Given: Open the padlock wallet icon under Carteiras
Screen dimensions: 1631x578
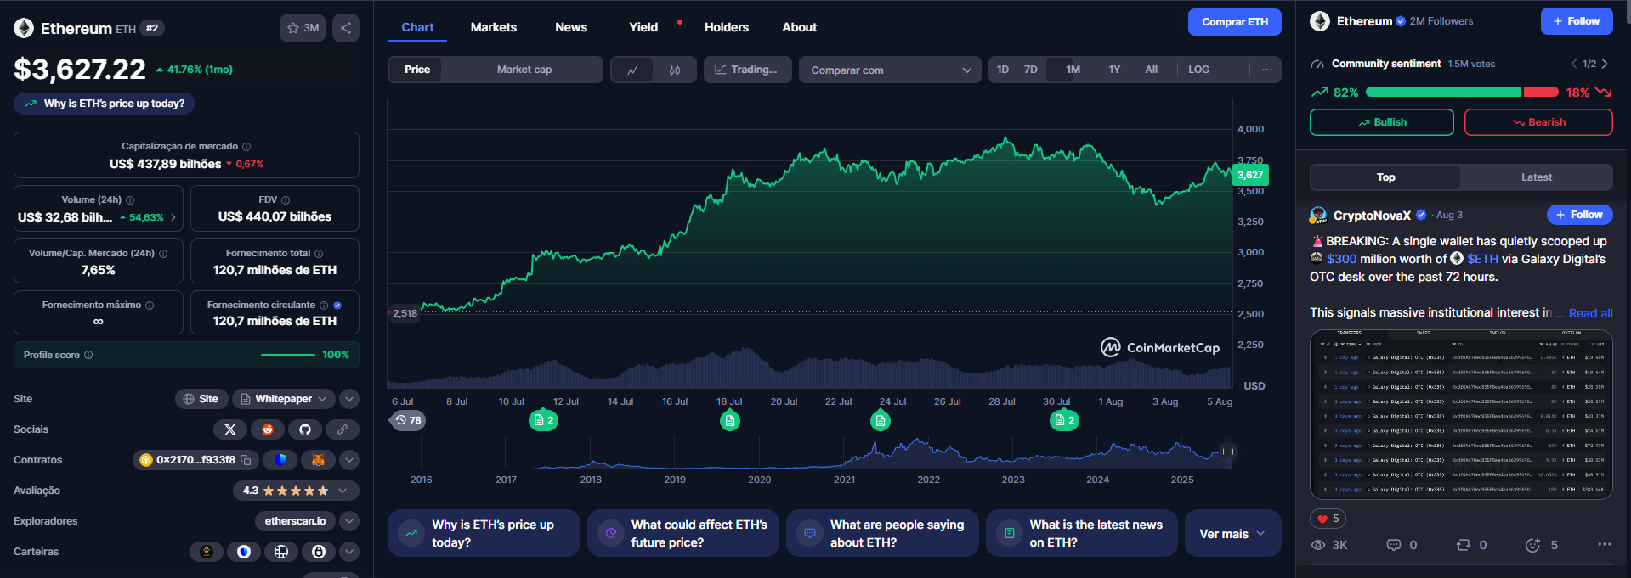Looking at the screenshot, I should pos(319,552).
